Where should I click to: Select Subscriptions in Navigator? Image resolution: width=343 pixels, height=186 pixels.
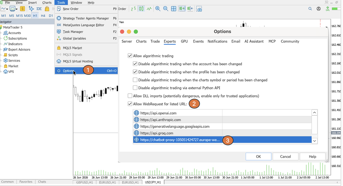click(x=17, y=38)
